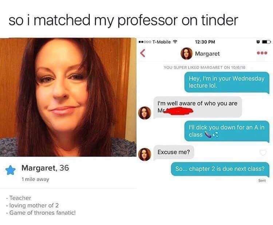Select the 'So... chapter 2 is due' message
The image size is (273, 225).
(x=220, y=169)
